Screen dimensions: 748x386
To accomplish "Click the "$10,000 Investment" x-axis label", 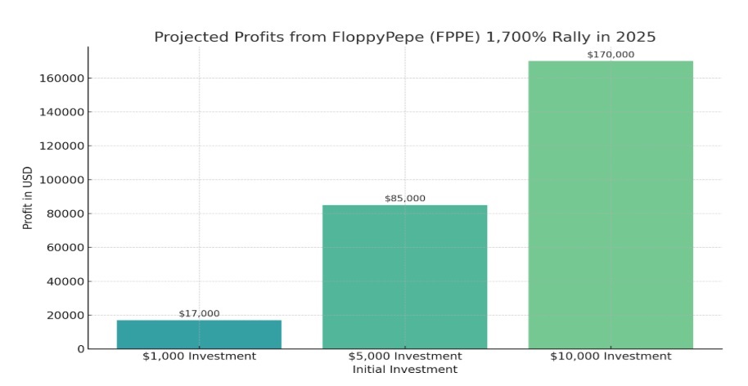I will point(611,356).
